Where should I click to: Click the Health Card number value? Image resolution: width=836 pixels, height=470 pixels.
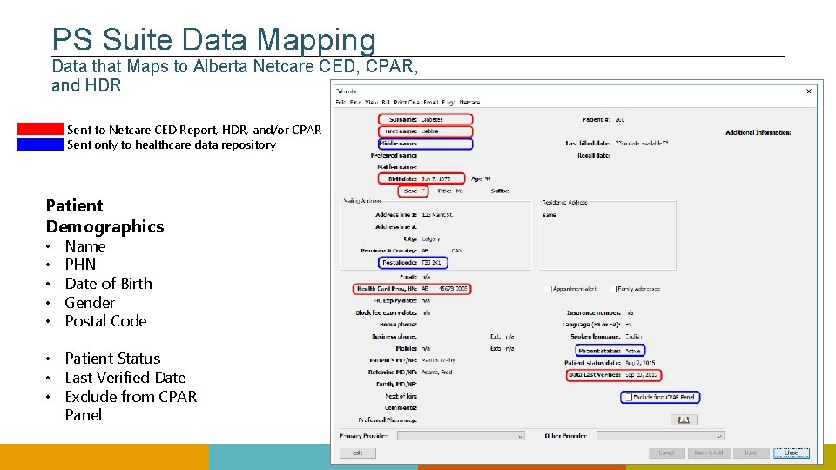coord(453,289)
